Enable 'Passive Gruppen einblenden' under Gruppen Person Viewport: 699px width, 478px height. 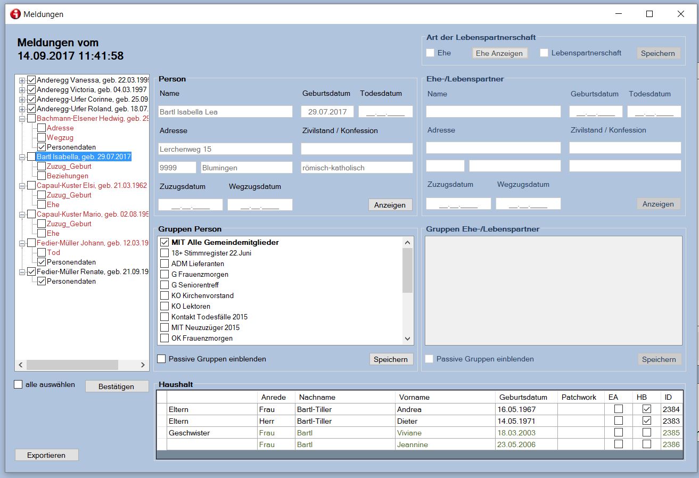click(162, 359)
